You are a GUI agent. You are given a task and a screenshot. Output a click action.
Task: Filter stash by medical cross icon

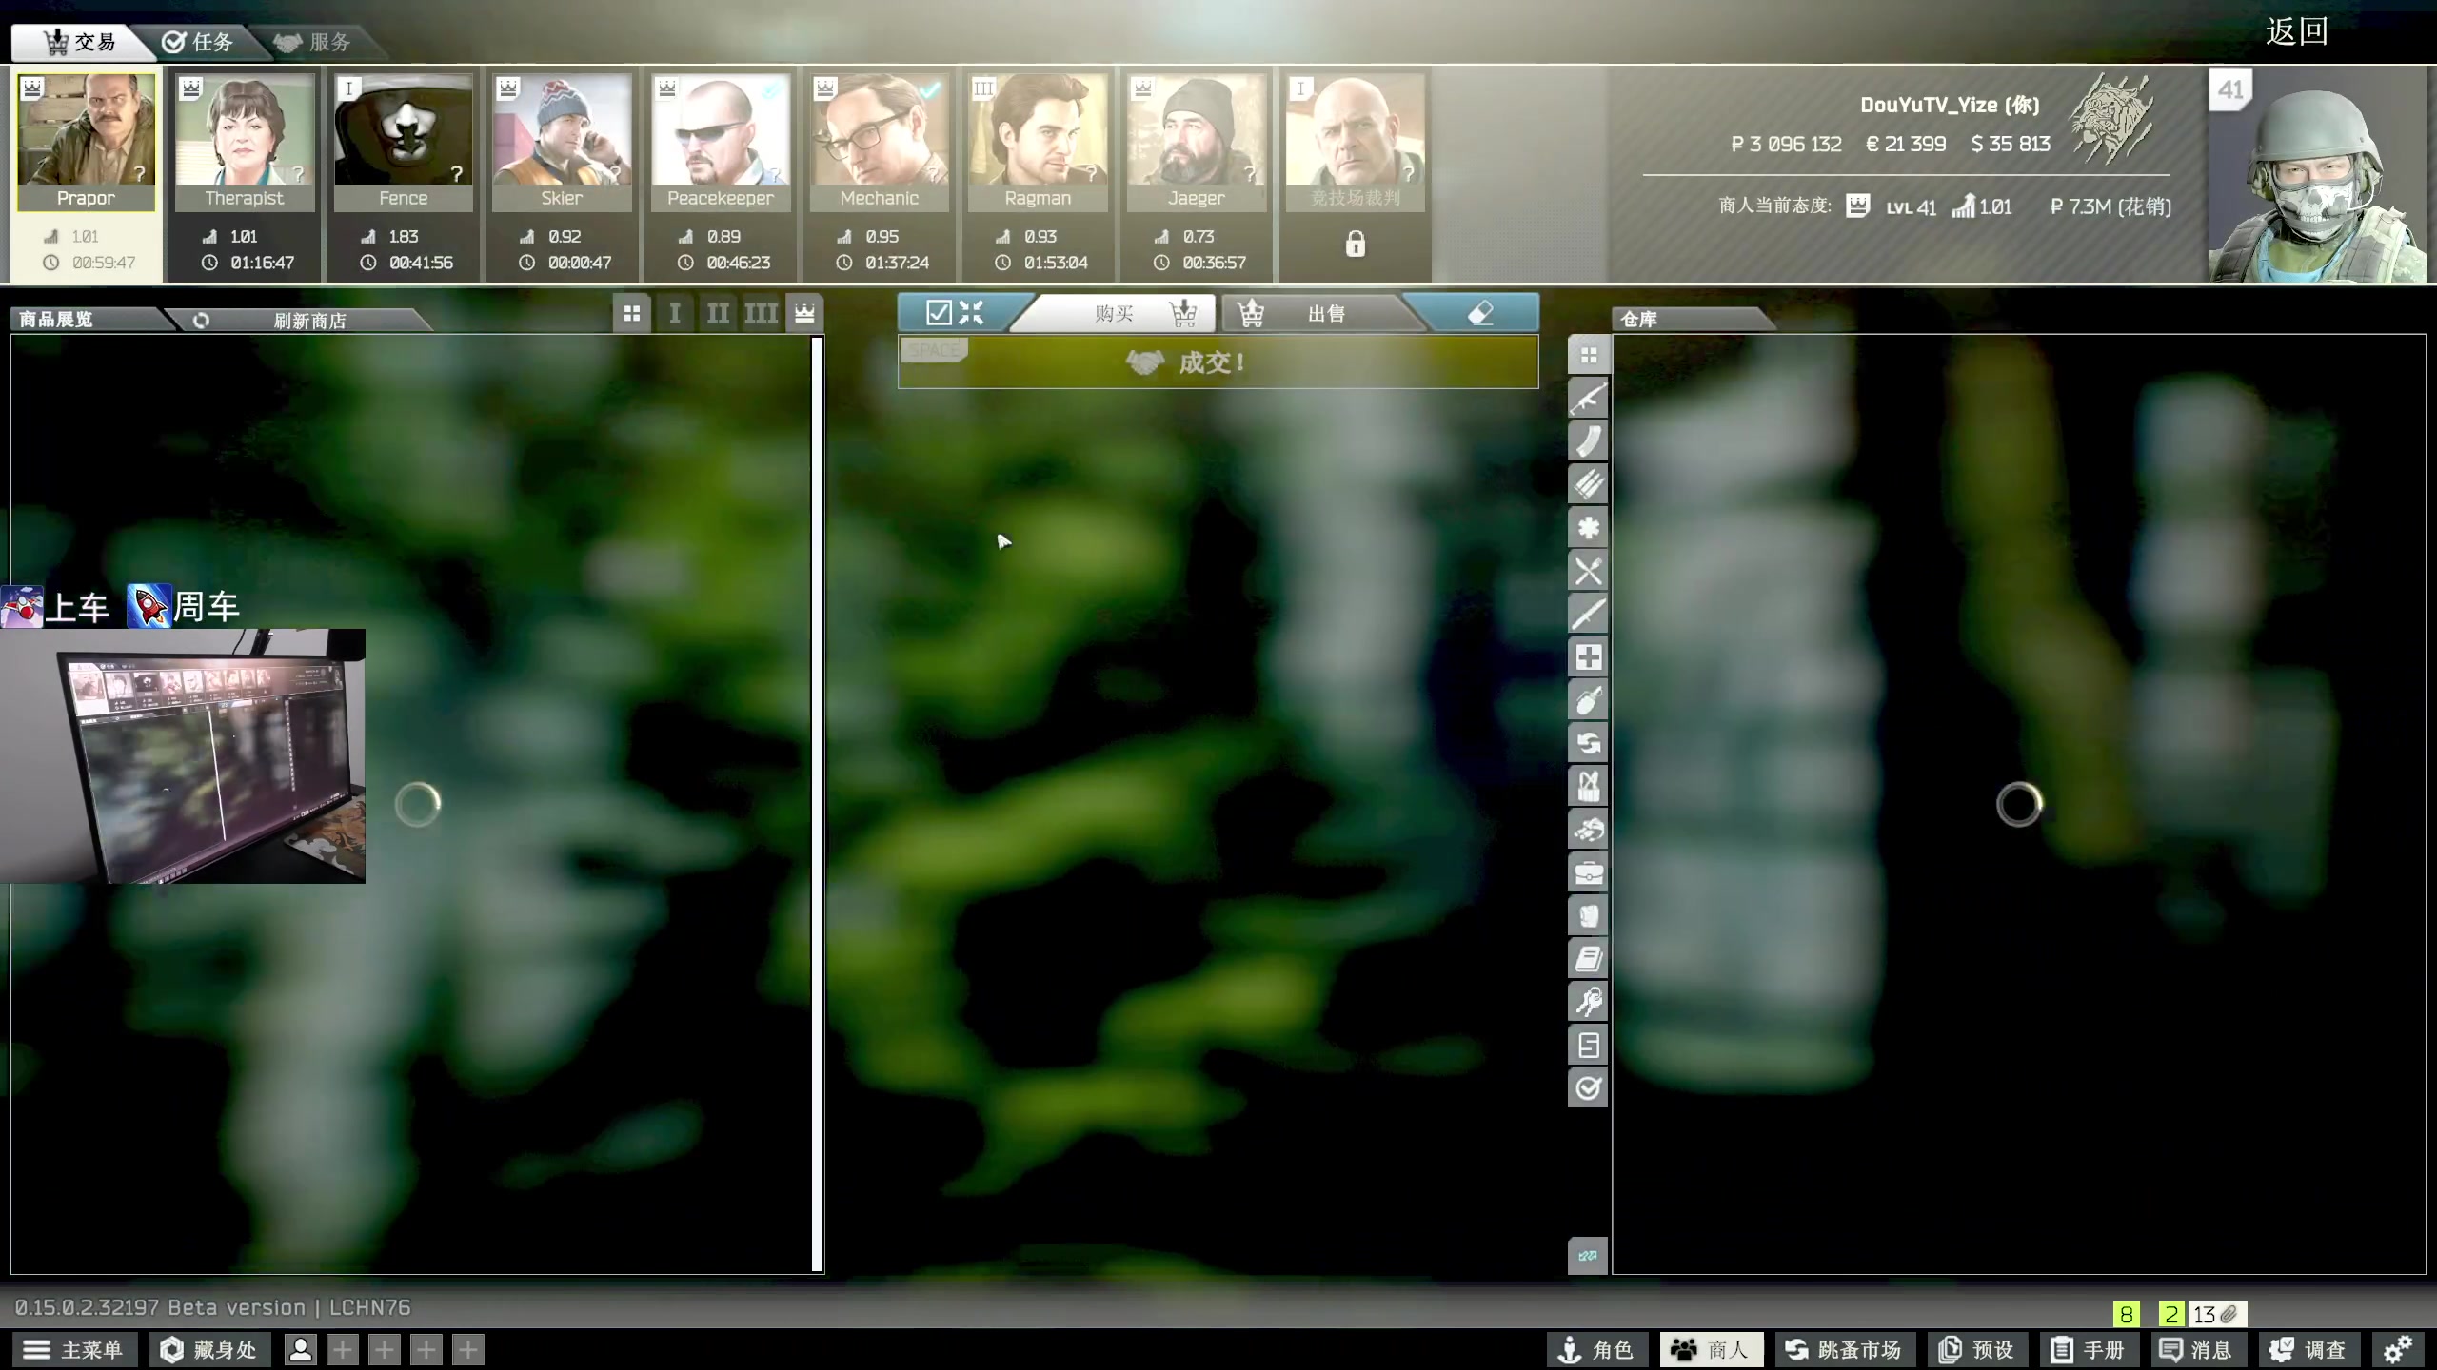click(x=1588, y=657)
